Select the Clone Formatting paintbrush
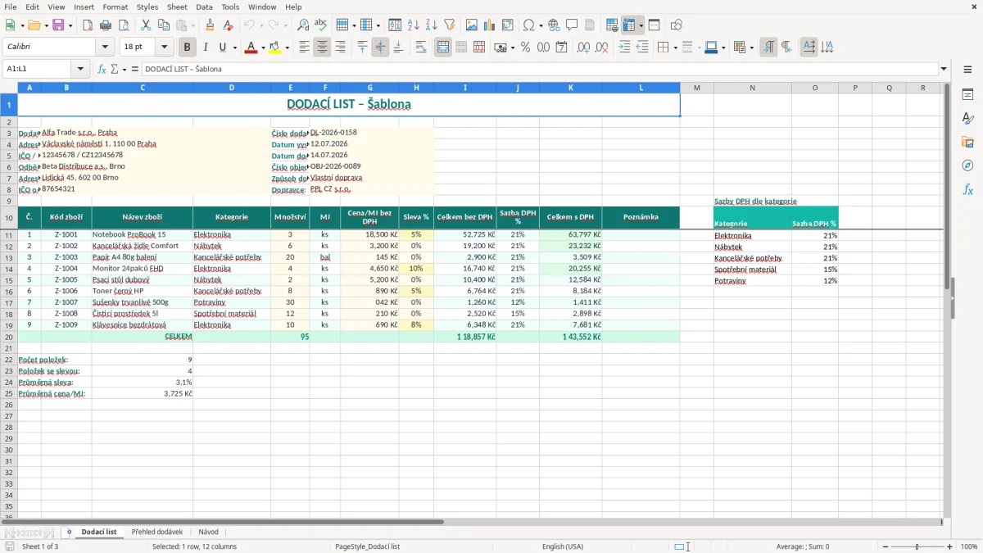Image resolution: width=983 pixels, height=553 pixels. (x=210, y=25)
